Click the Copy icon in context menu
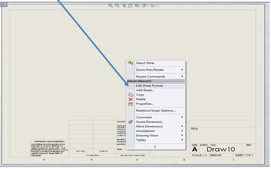The image size is (271, 169). point(131,95)
